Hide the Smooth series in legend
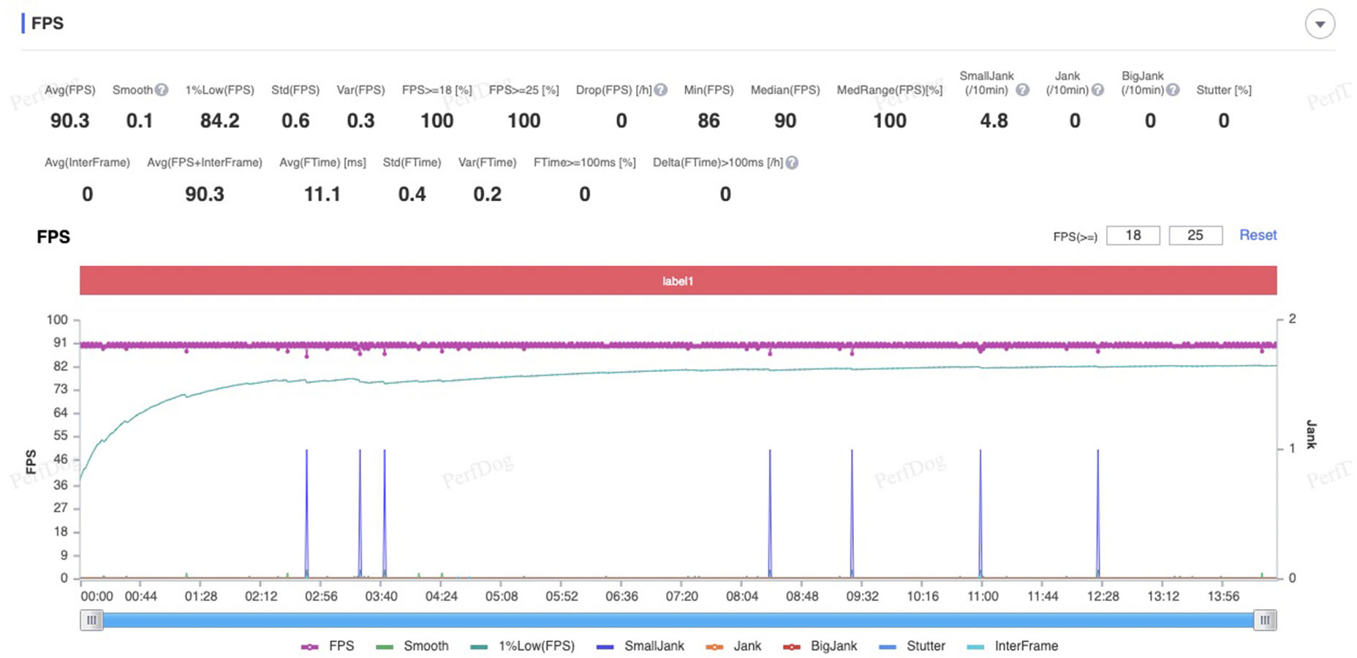This screenshot has width=1357, height=658. [412, 646]
